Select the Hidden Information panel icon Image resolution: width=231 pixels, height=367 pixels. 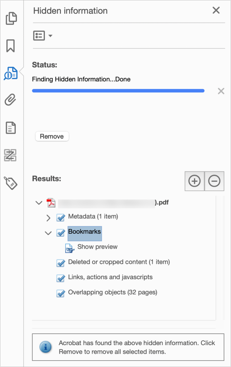[11, 73]
